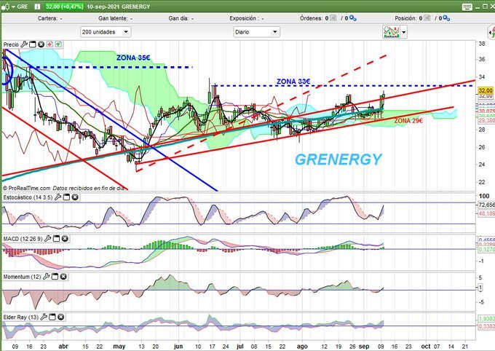Click the Elder Ray (13) label
Image resolution: width=495 pixels, height=351 pixels.
(x=21, y=317)
